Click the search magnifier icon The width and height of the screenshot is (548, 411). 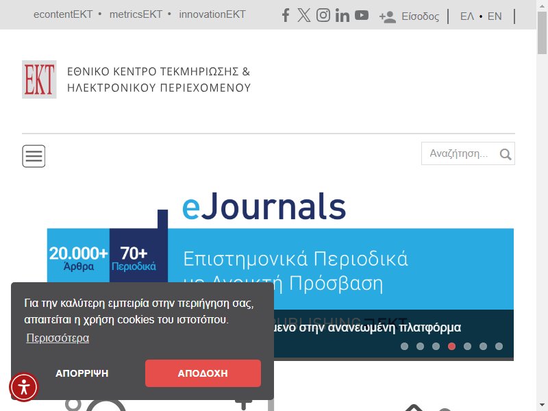506,153
